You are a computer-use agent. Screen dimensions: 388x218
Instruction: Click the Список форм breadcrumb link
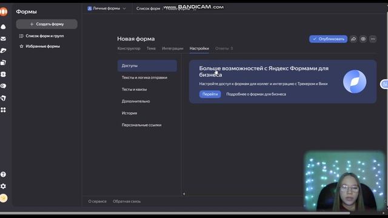[148, 8]
